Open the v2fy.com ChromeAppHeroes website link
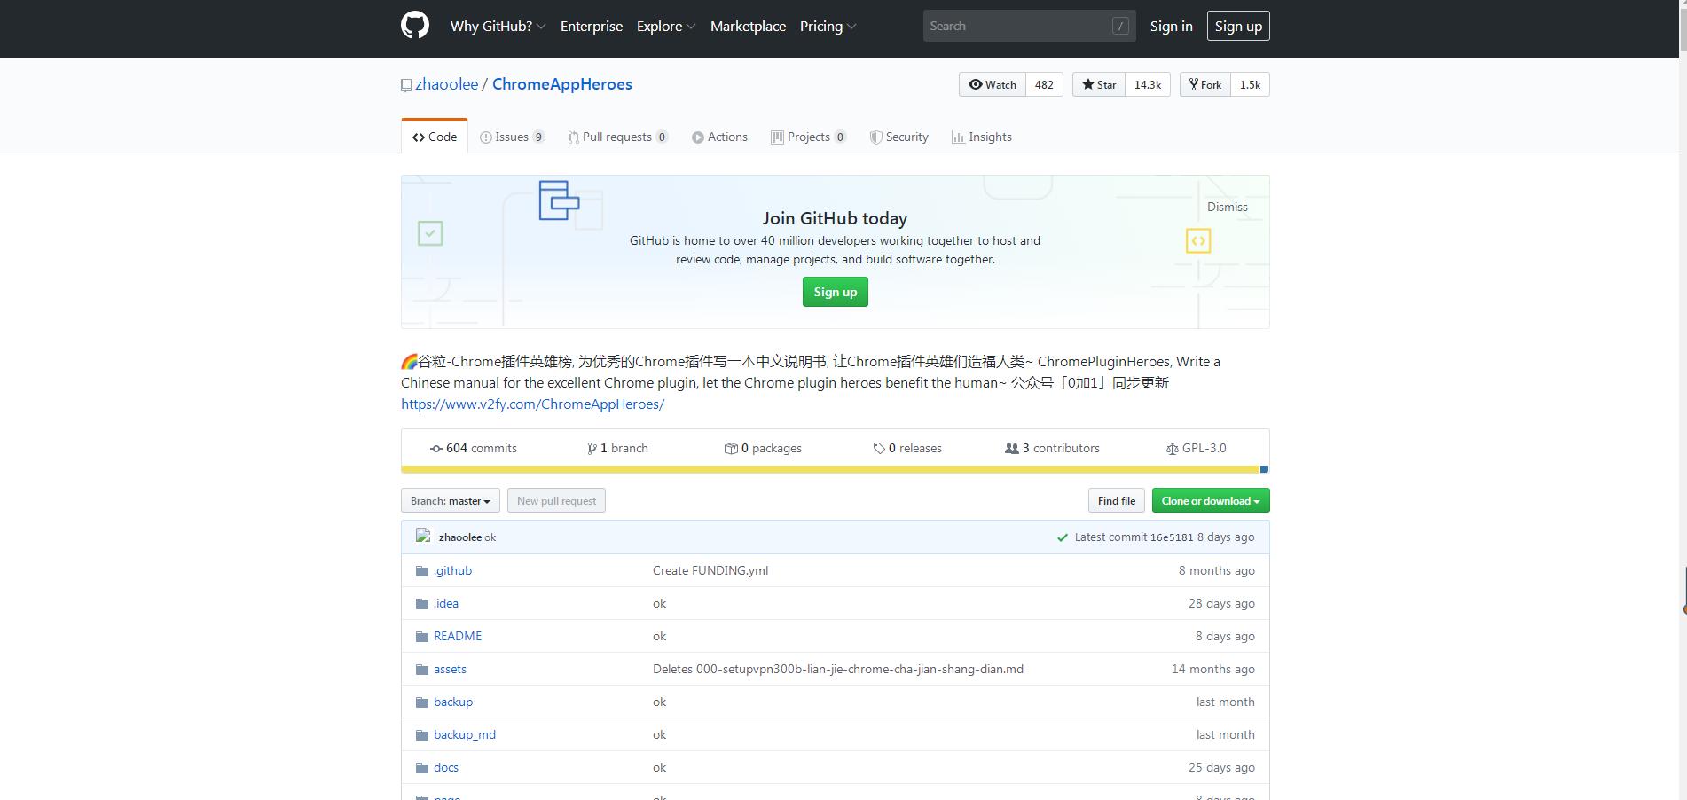 [532, 404]
